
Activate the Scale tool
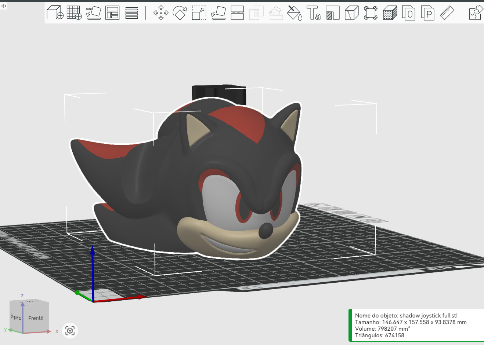tap(199, 13)
